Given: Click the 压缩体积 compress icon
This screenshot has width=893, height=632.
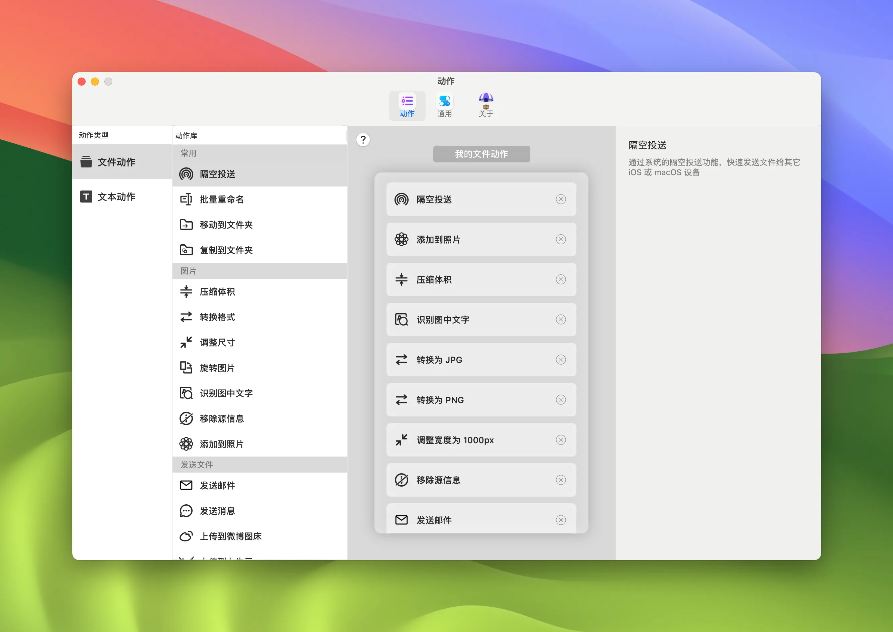Looking at the screenshot, I should 186,291.
